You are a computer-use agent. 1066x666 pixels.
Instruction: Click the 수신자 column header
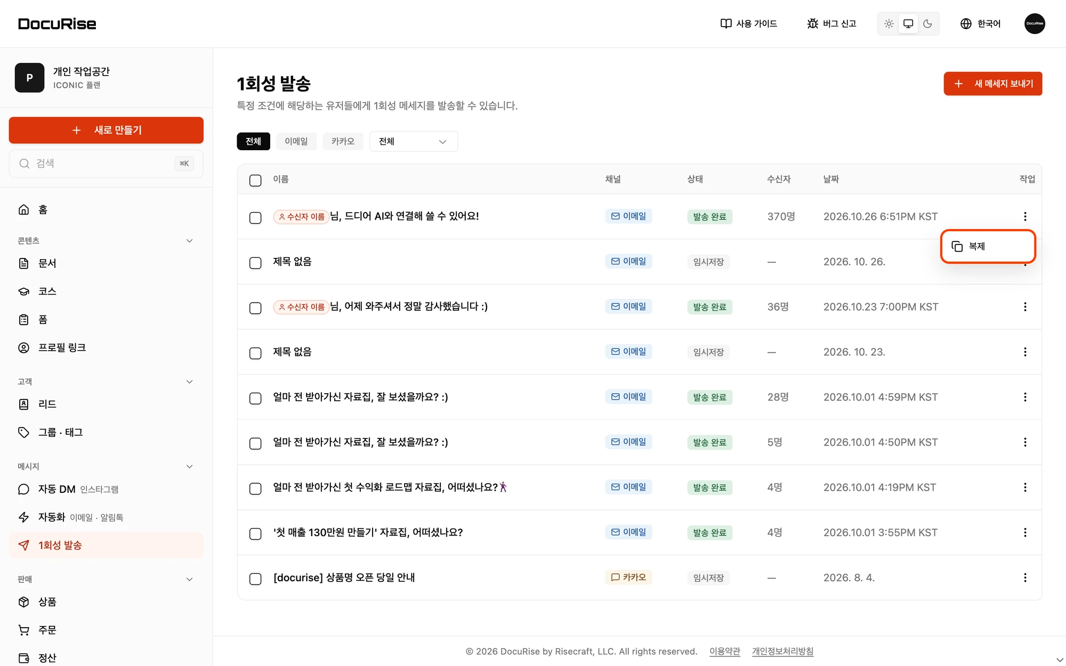tap(779, 179)
